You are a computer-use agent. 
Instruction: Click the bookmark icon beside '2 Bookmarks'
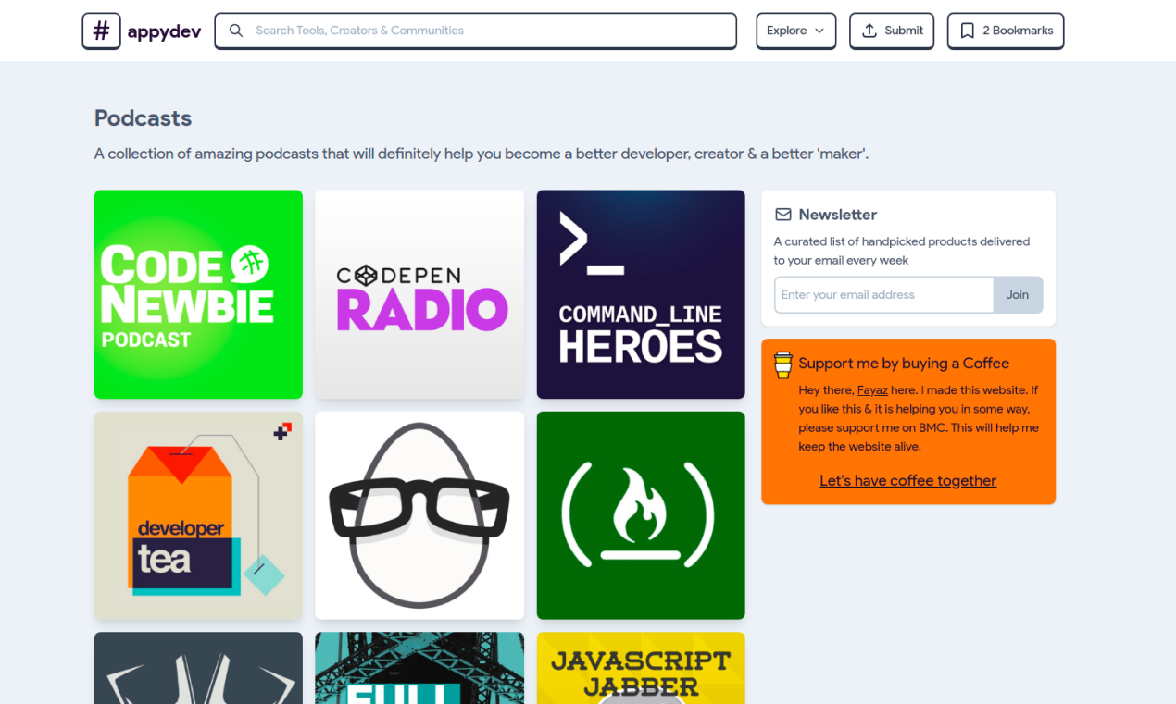967,31
